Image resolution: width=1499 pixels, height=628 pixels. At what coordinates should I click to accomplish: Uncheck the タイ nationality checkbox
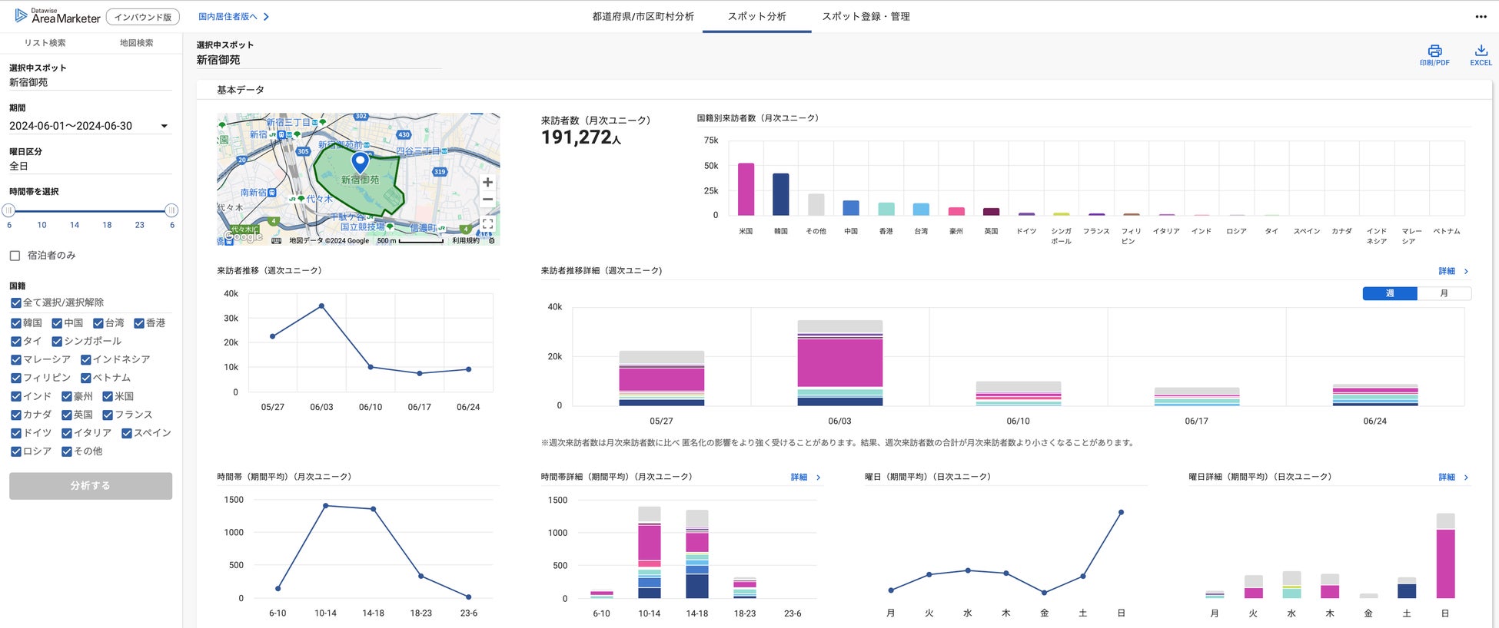coord(15,342)
